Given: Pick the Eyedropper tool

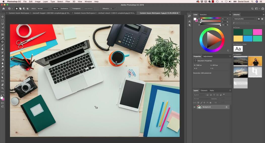Looking at the screenshot, I should (x=3, y=38).
